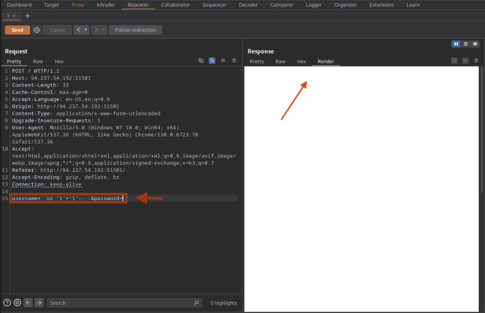
Task: Jump to next search match arrow
Action: point(39,302)
